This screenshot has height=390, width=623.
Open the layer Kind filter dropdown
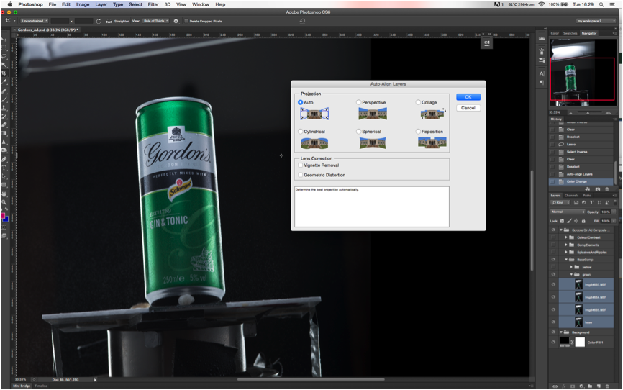[x=560, y=203]
